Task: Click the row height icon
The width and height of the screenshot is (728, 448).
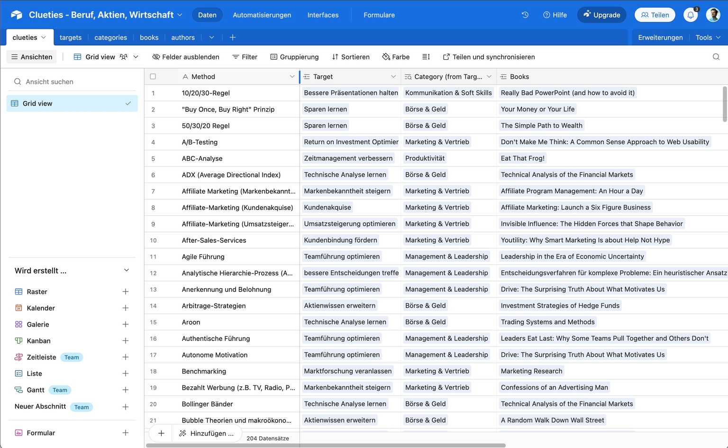Action: tap(426, 57)
